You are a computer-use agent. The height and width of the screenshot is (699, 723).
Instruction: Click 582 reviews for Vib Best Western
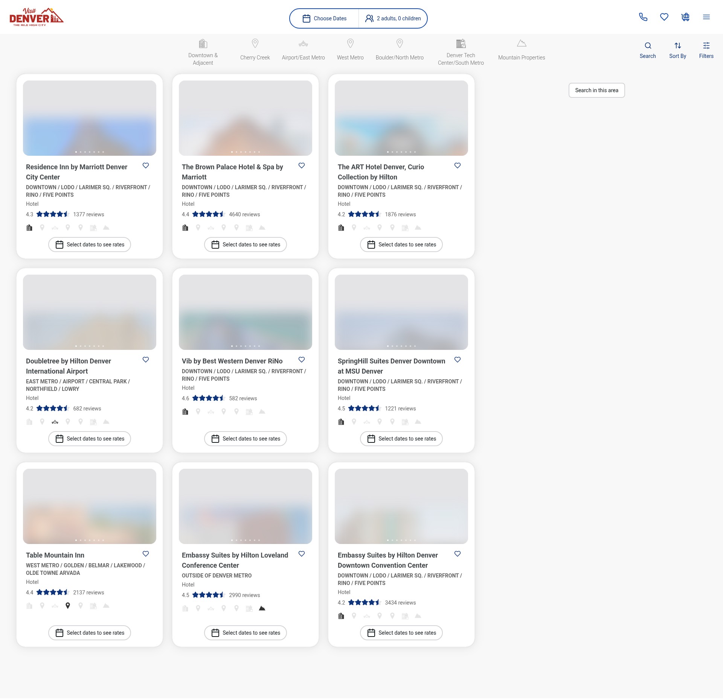243,398
